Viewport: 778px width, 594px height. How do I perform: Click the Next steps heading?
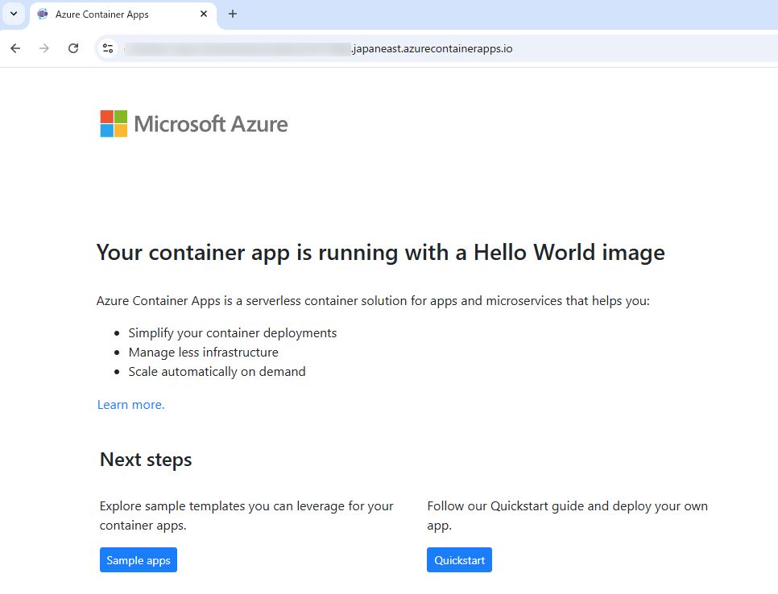click(146, 460)
